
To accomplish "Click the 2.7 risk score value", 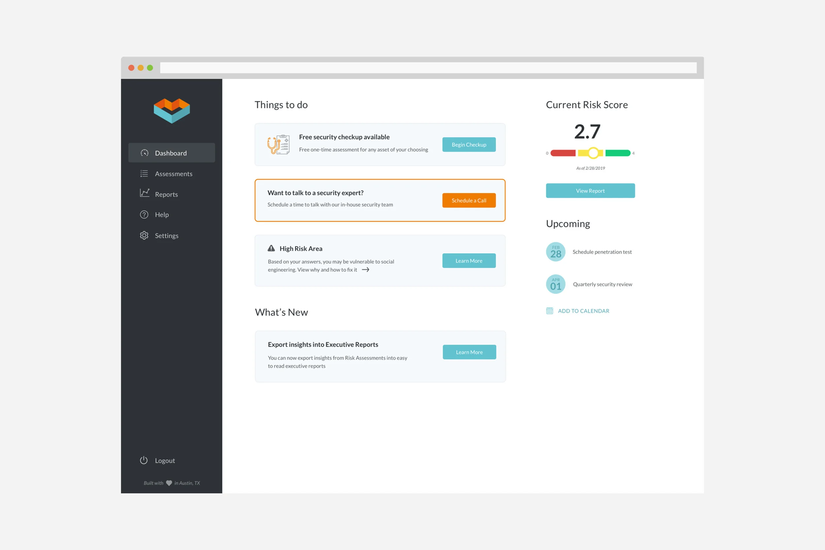I will click(587, 132).
